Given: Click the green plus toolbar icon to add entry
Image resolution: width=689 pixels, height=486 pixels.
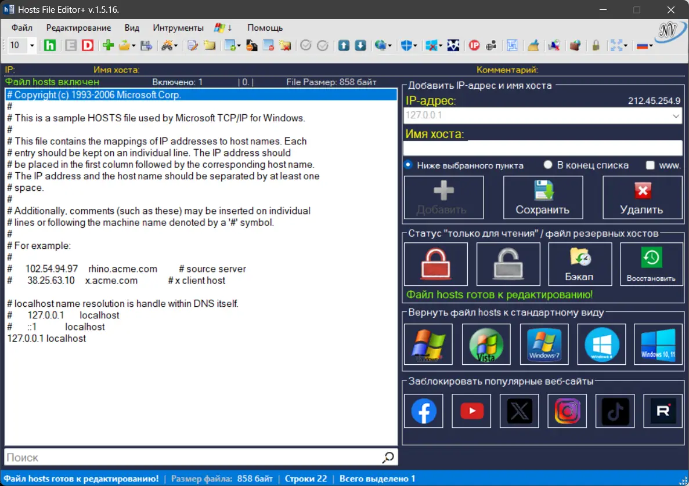Looking at the screenshot, I should tap(108, 45).
